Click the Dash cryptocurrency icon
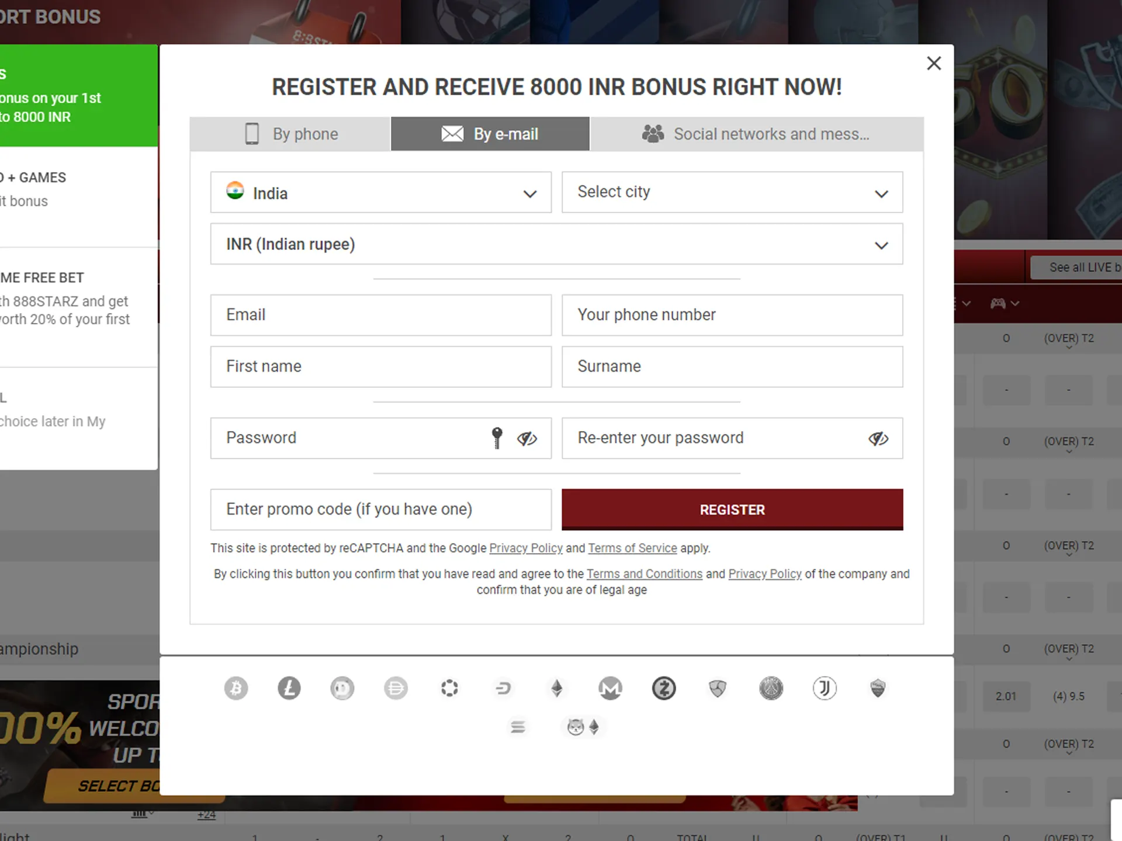Image resolution: width=1122 pixels, height=841 pixels. tap(504, 688)
